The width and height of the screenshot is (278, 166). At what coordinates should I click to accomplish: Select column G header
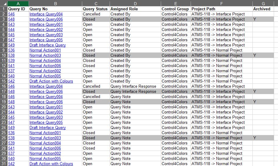click(263, 4)
